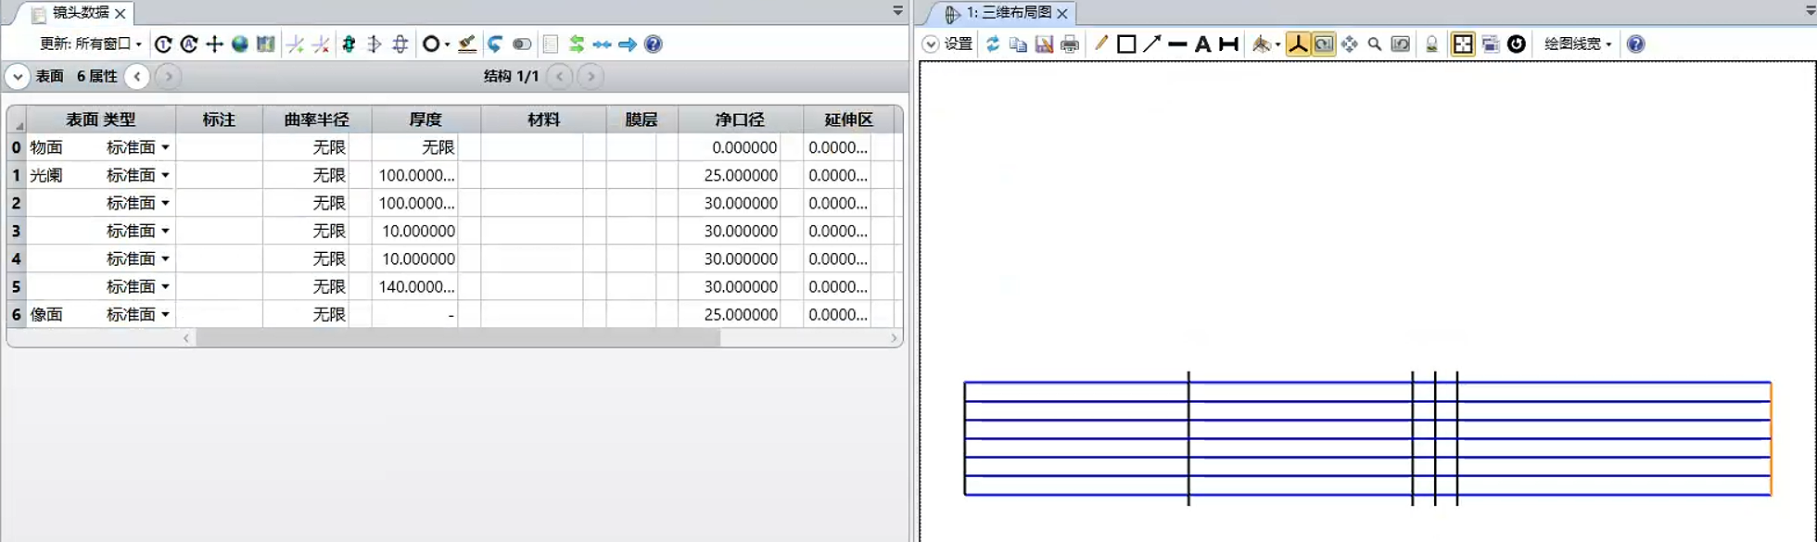Open help in the 3D layout toolbar
Screen dimensions: 1817x542
click(x=1636, y=44)
